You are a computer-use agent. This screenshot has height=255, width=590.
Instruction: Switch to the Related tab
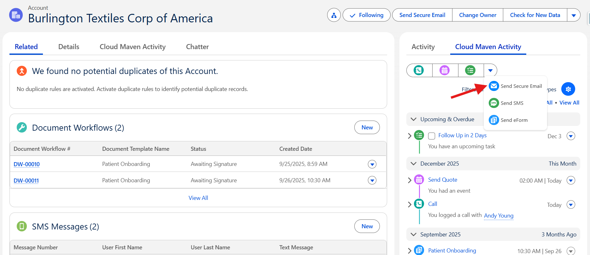26,47
